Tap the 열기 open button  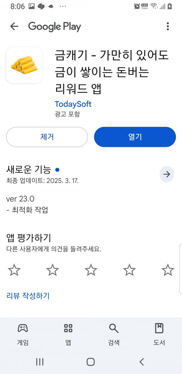[135, 137]
